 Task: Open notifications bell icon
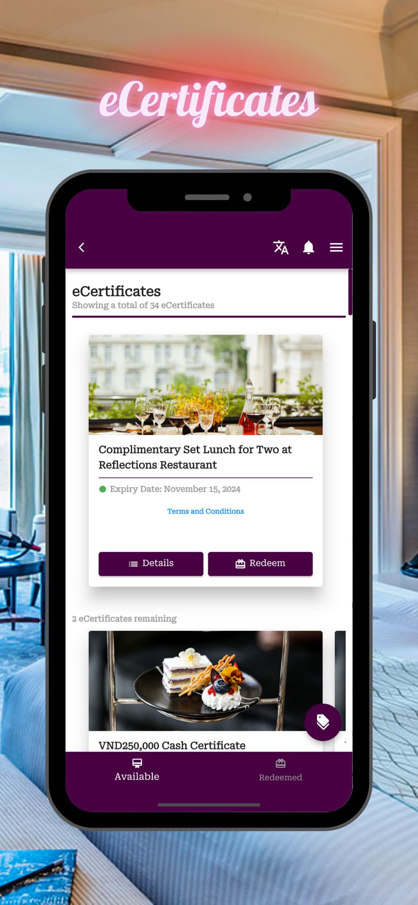(x=309, y=248)
